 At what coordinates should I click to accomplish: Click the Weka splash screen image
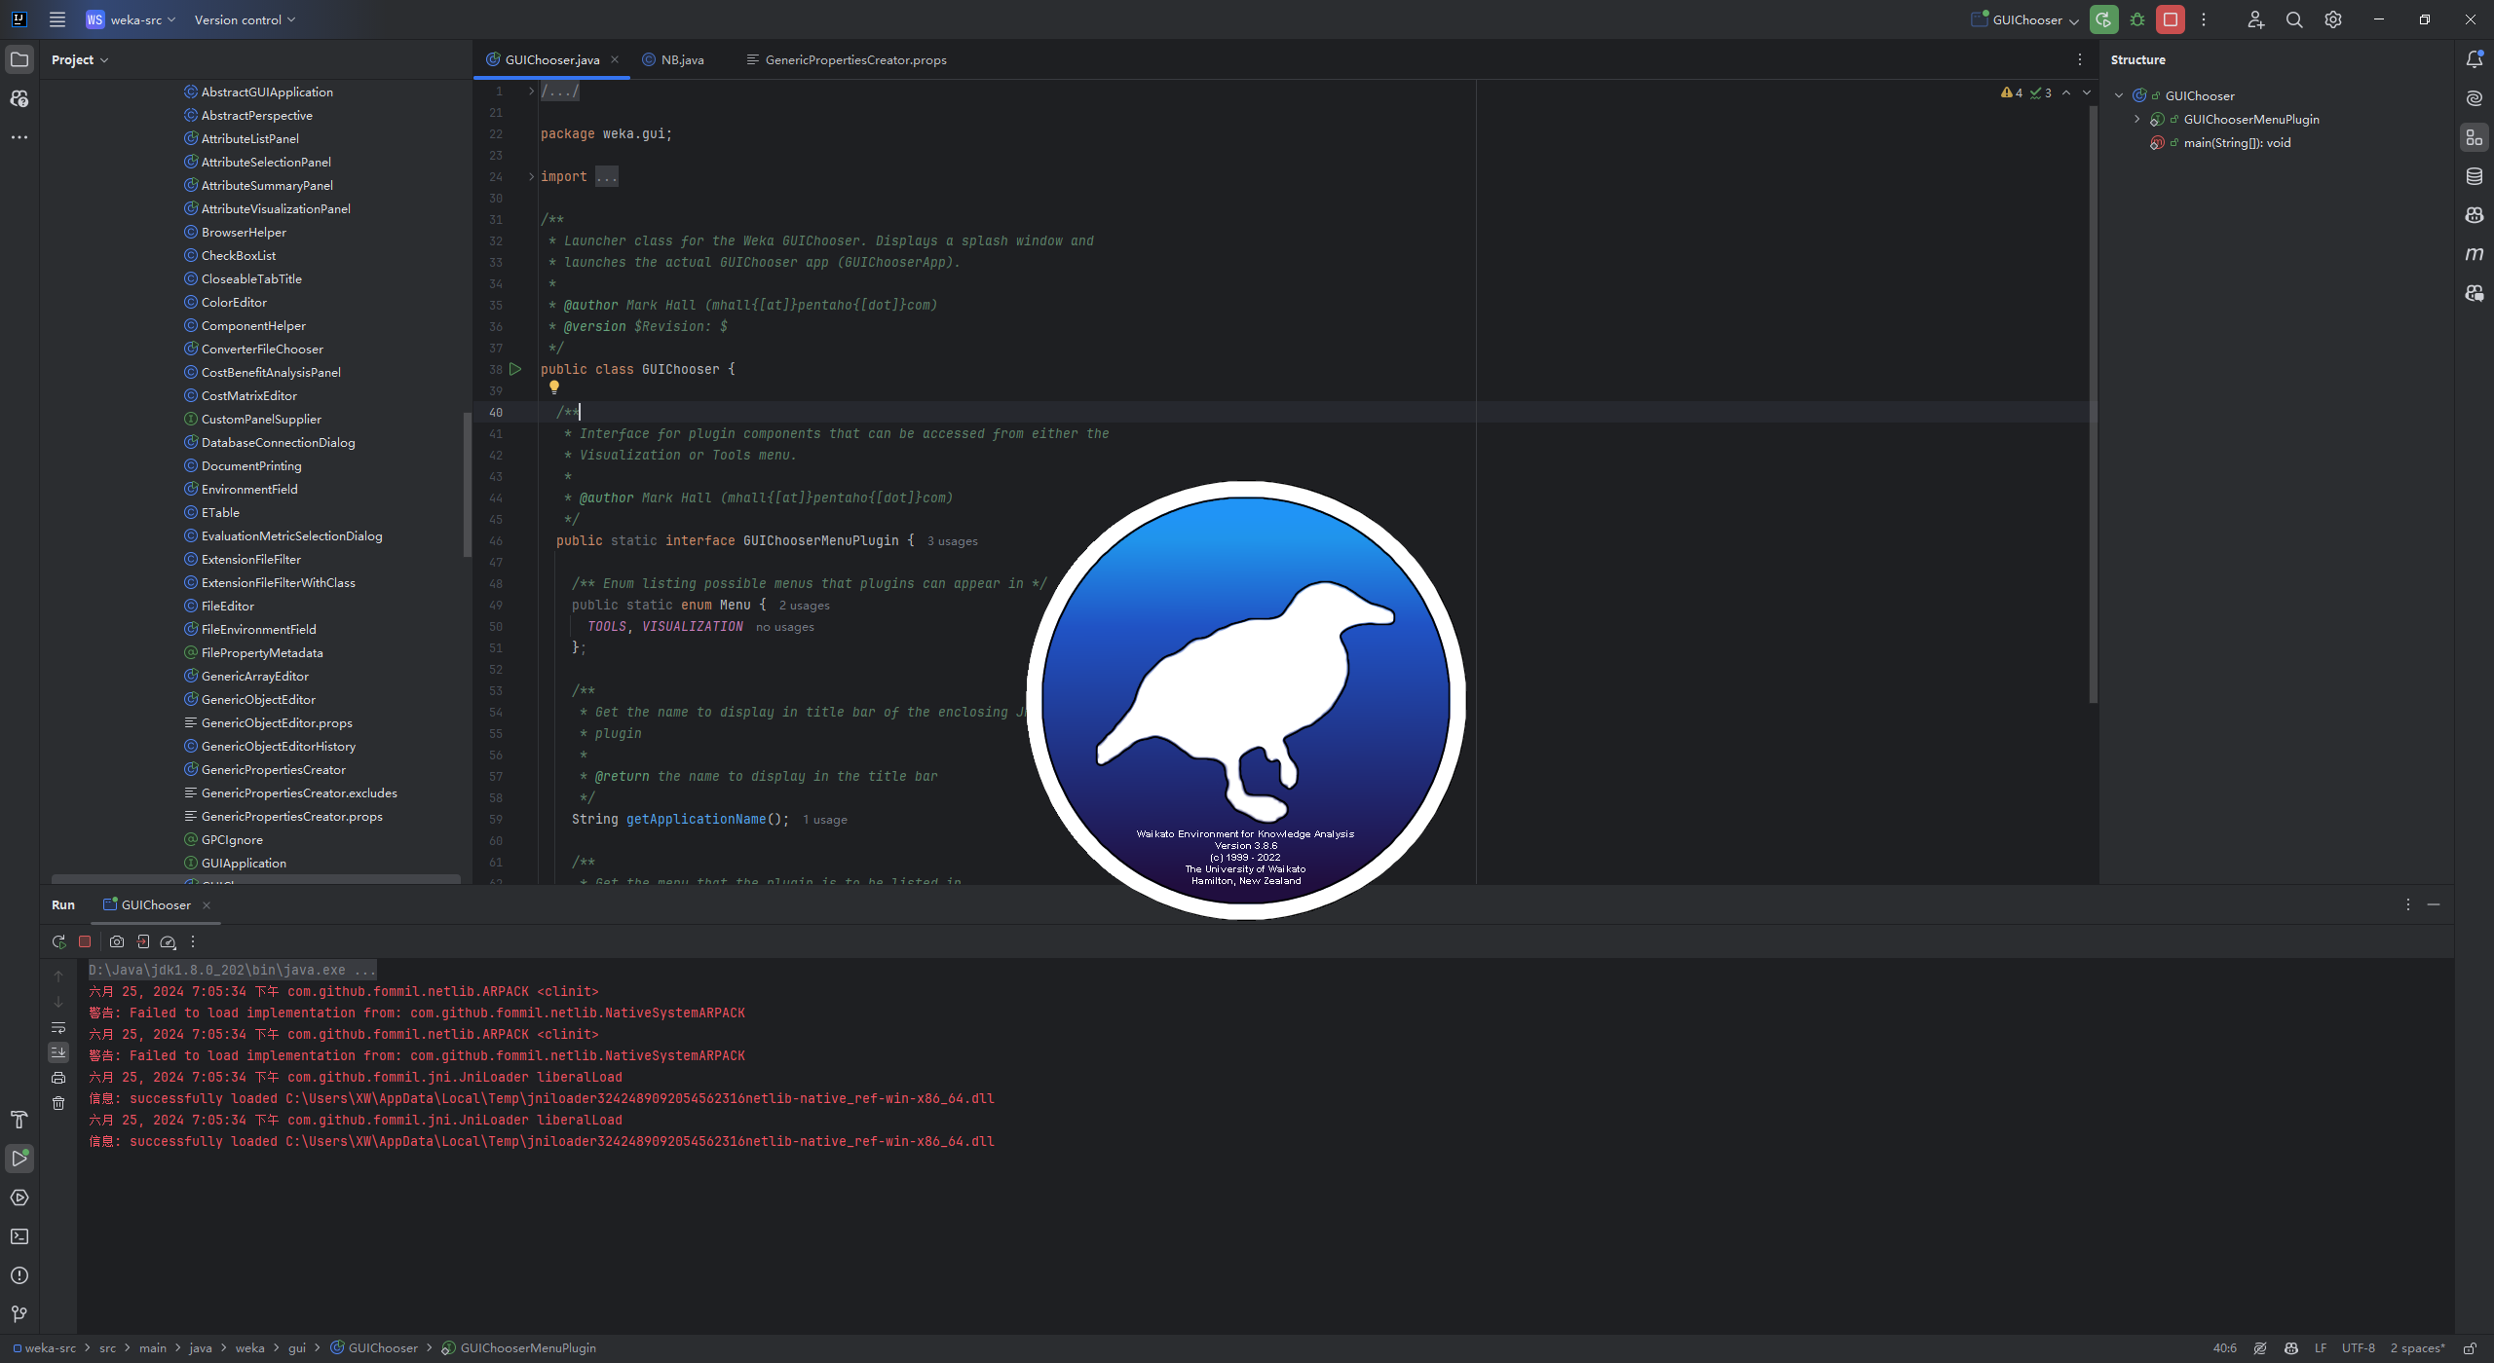[1246, 699]
